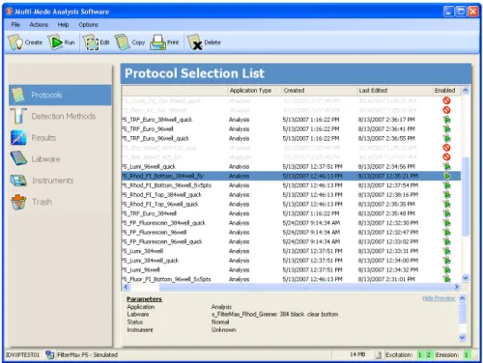Click the Edit toolbar icon
The image size is (483, 363).
tap(91, 42)
